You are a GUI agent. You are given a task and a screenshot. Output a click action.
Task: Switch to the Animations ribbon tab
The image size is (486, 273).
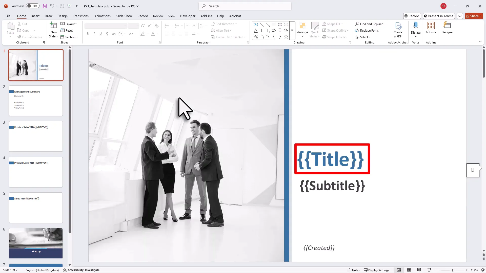tap(102, 16)
